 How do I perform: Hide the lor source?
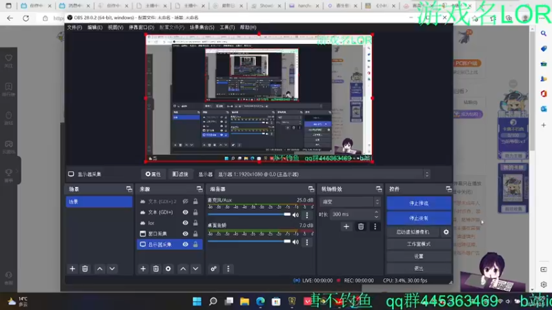pos(185,223)
